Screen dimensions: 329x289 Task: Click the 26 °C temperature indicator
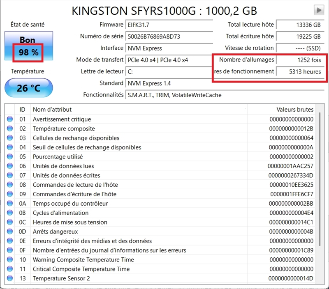28,88
